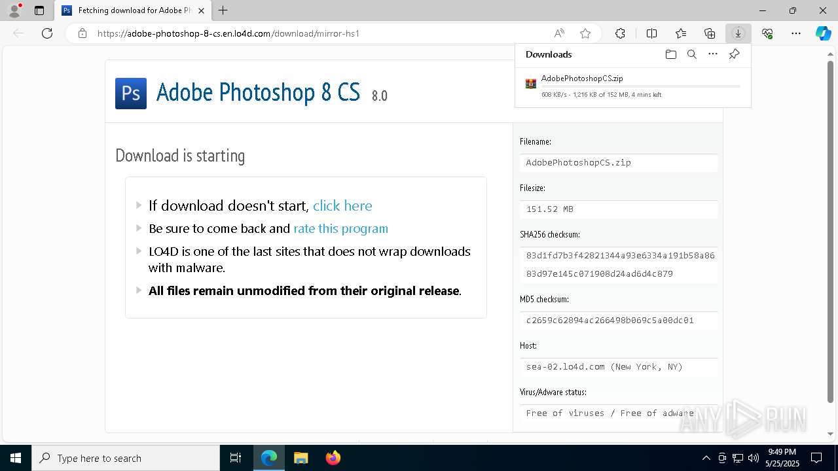Open the network tray icon
Image resolution: width=838 pixels, height=471 pixels.
coord(738,458)
